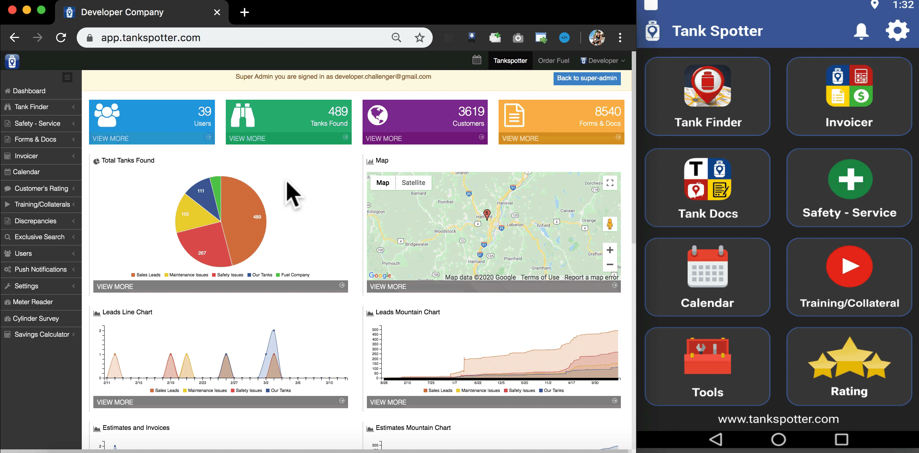Tap the Tank Docs icon

point(707,188)
